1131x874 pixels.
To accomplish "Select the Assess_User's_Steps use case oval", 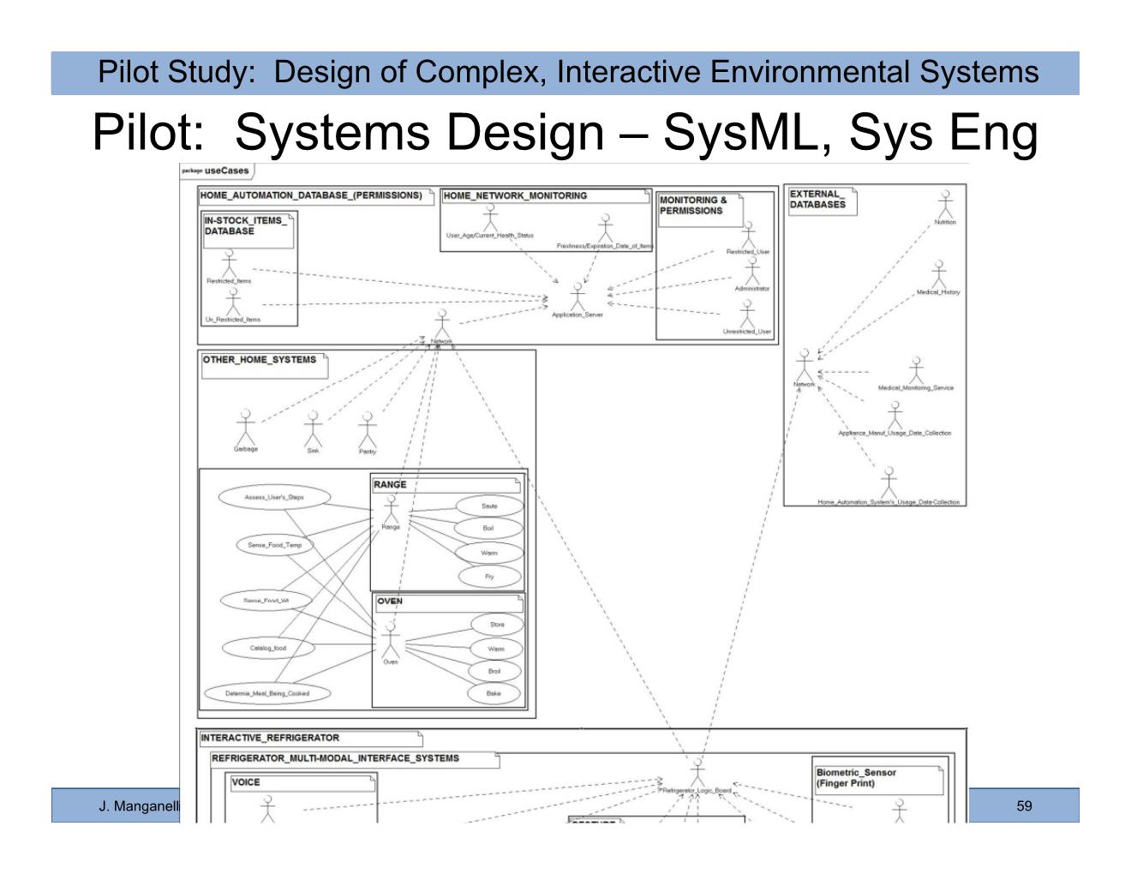I will [274, 497].
